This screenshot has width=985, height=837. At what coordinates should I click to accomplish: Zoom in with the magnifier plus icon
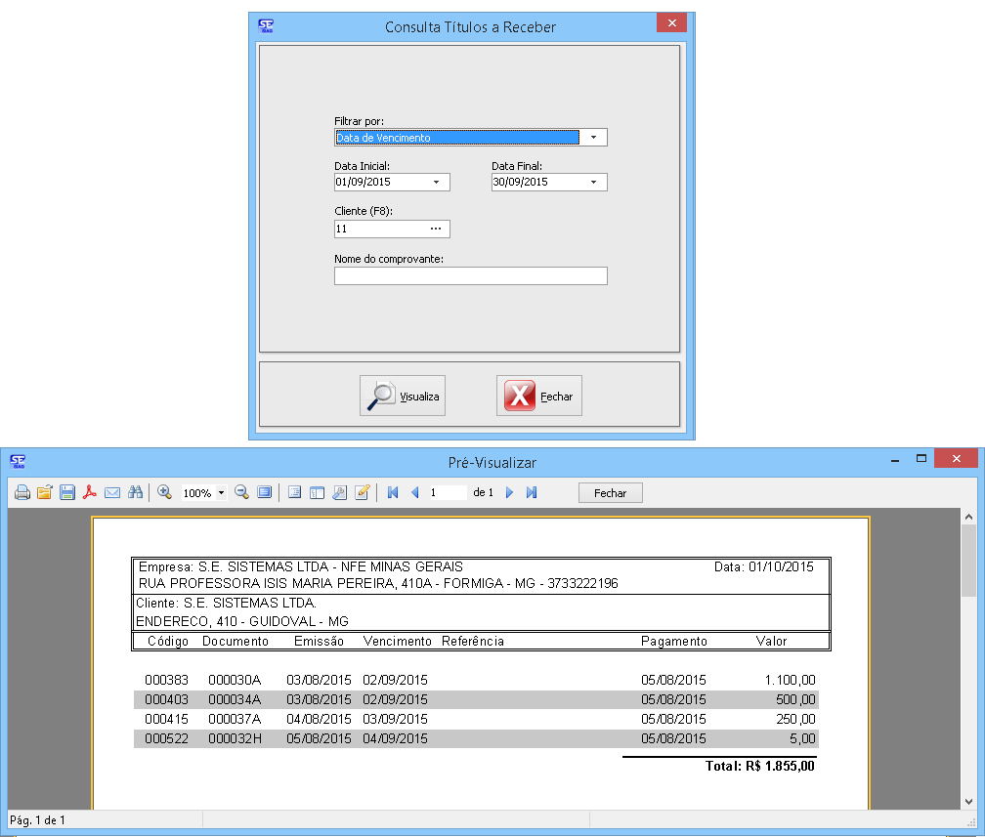(164, 493)
